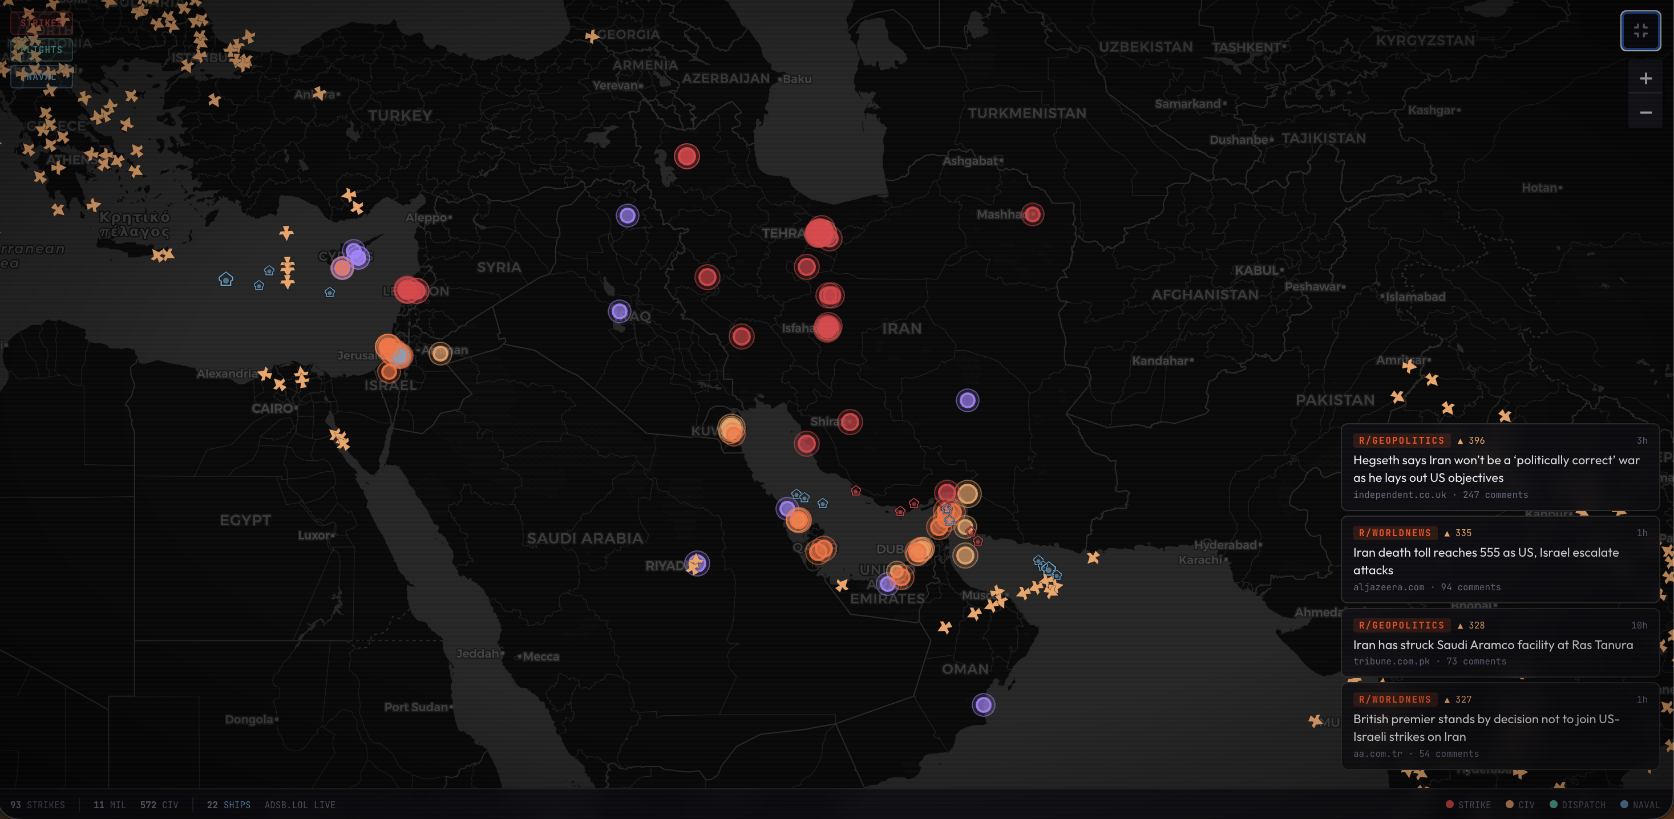1674x819 pixels.
Task: Open the Iran death toll 555 article
Action: pyautogui.click(x=1485, y=561)
